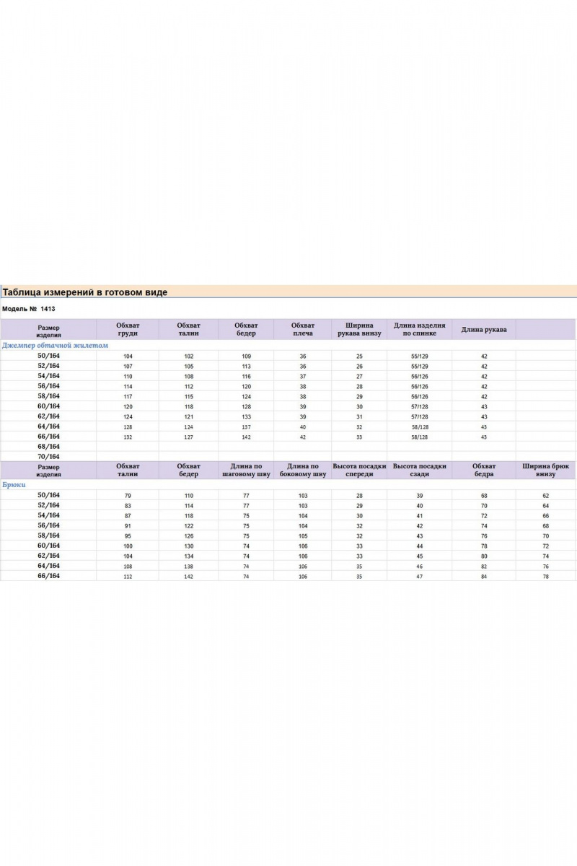Select the 'Модель № 1413' label
The height and width of the screenshot is (866, 577).
(x=29, y=309)
